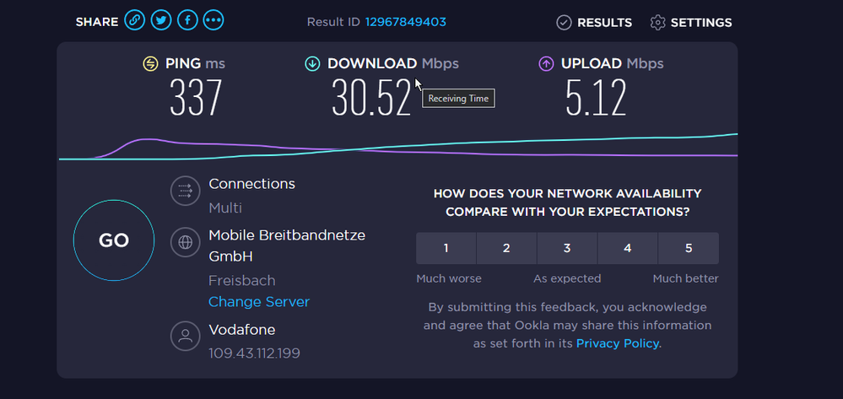This screenshot has height=399, width=843.
Task: Rate network availability as 1
Action: click(x=446, y=249)
